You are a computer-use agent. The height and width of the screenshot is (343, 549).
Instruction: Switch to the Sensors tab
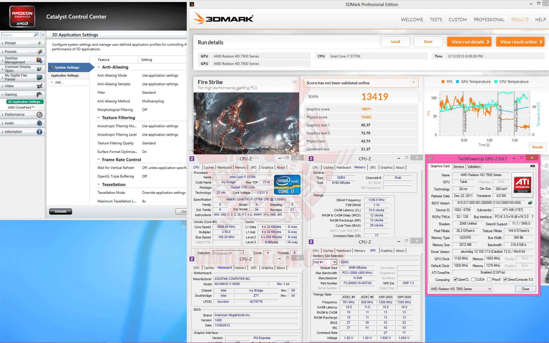(458, 167)
